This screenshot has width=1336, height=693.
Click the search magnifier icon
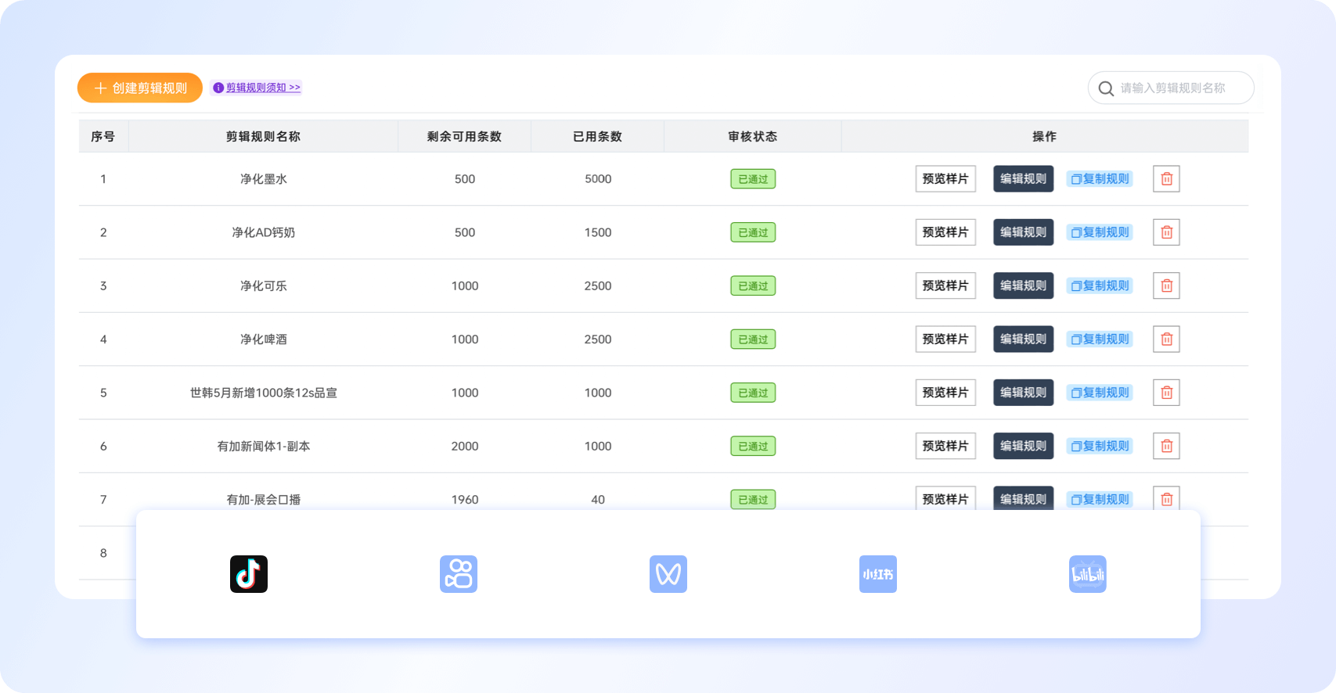(x=1106, y=88)
